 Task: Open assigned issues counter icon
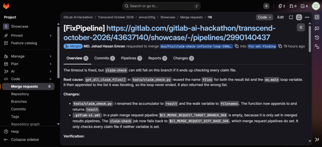[282, 6]
